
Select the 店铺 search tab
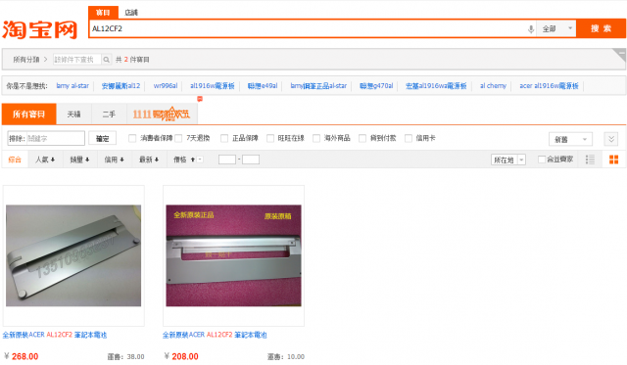pyautogui.click(x=131, y=13)
